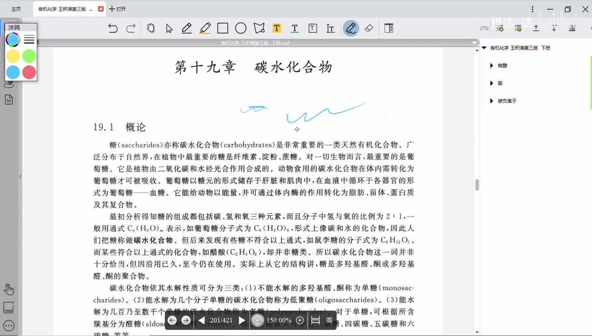The height and width of the screenshot is (336, 592).
Task: Go to the next page
Action: [x=241, y=321]
